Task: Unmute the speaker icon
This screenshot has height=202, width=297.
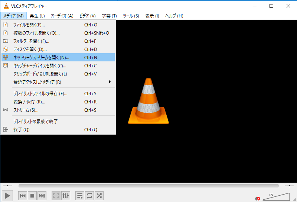Action: tap(257, 199)
